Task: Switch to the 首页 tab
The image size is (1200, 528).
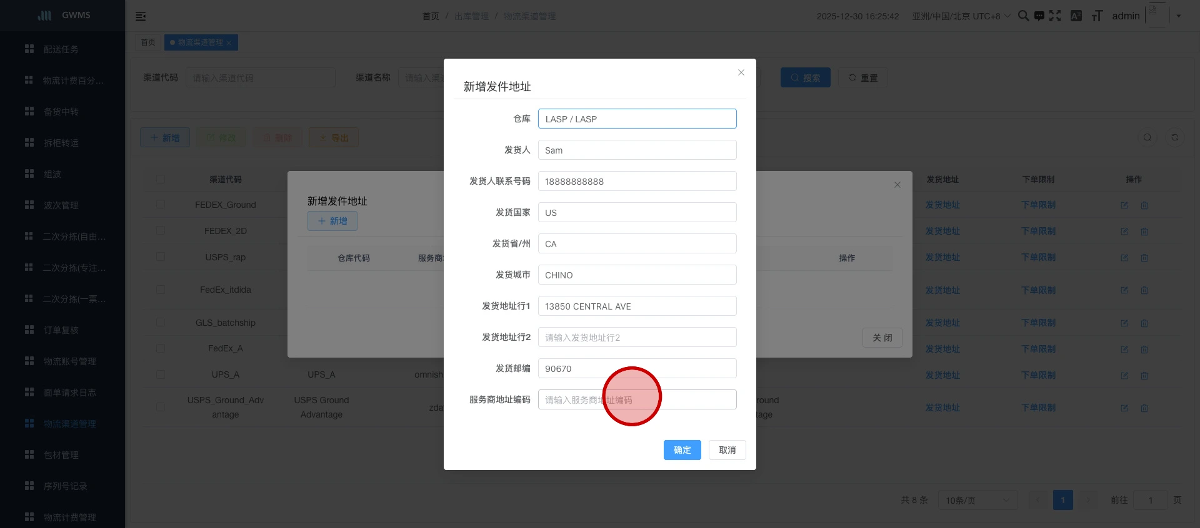Action: click(x=148, y=42)
